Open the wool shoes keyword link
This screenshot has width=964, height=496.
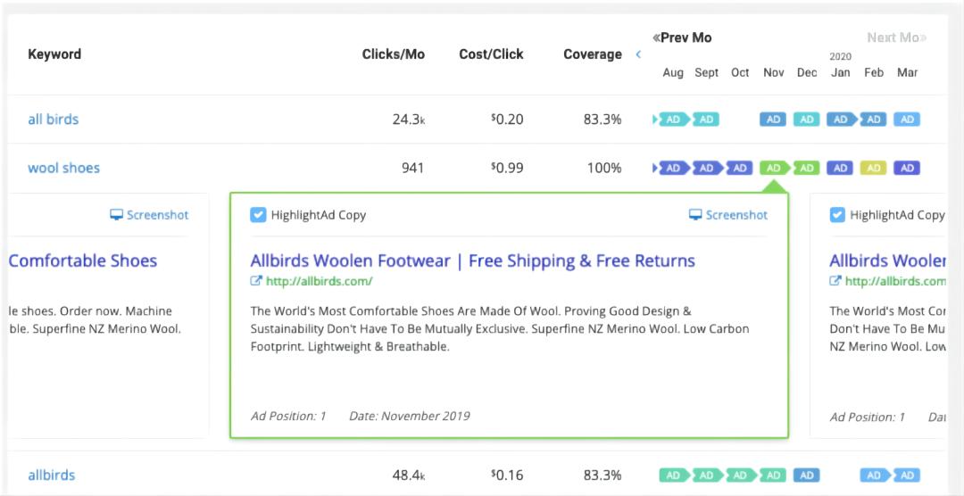63,168
